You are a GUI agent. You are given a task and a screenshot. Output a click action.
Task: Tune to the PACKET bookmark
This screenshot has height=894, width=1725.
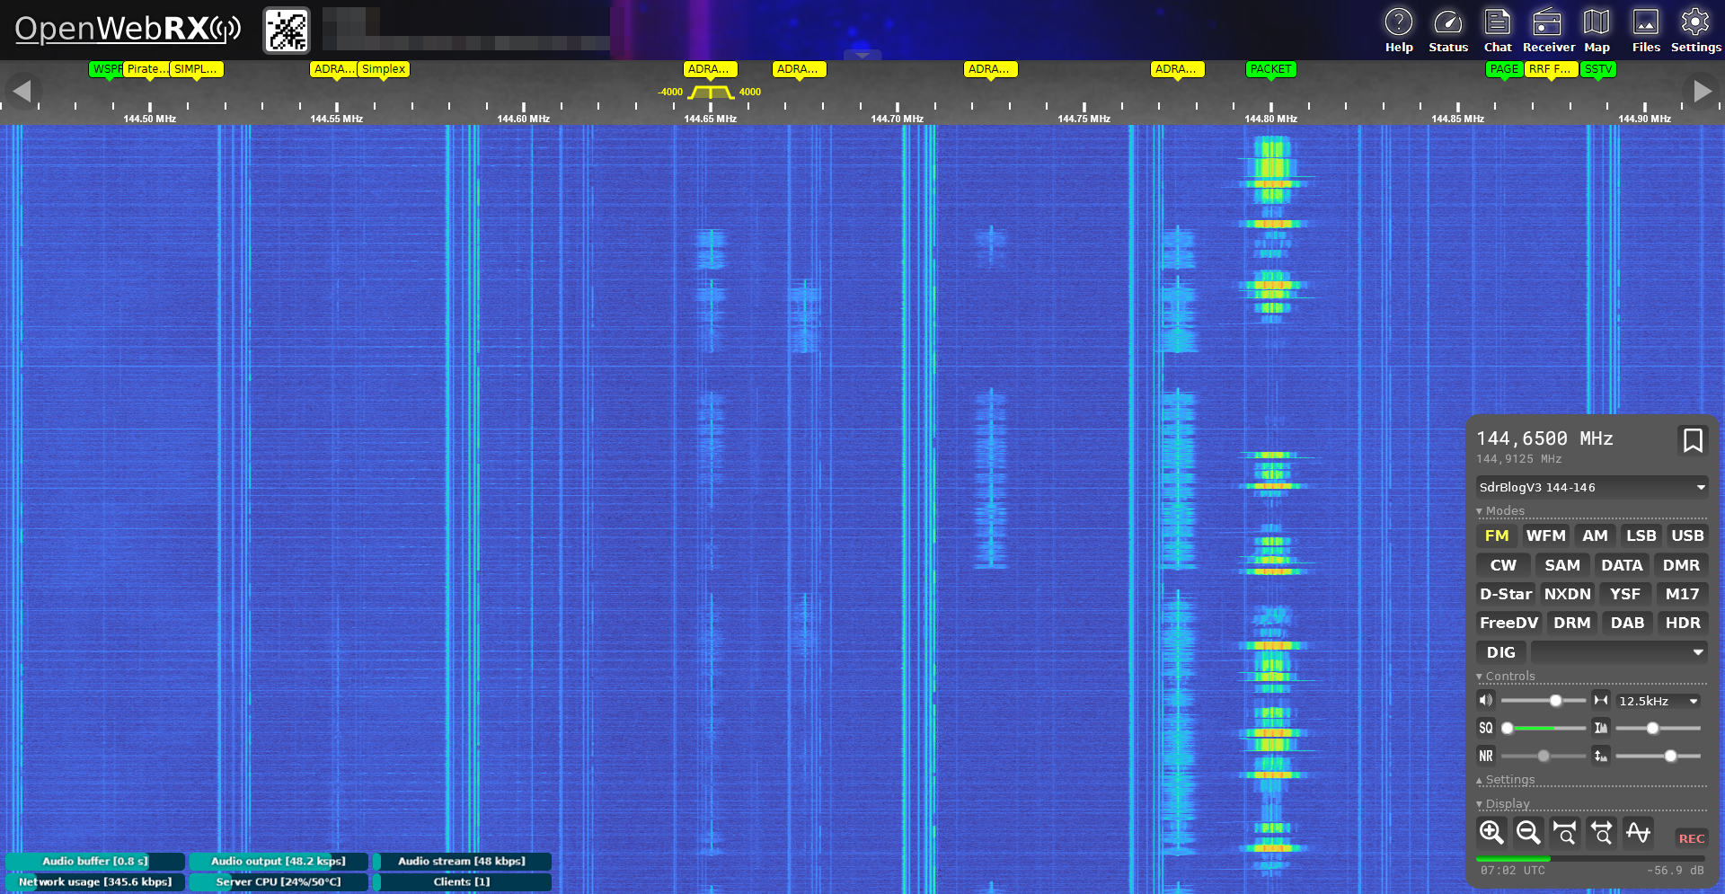[x=1270, y=69]
